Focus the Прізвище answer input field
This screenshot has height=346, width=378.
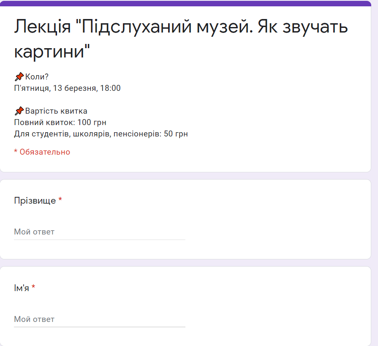99,232
